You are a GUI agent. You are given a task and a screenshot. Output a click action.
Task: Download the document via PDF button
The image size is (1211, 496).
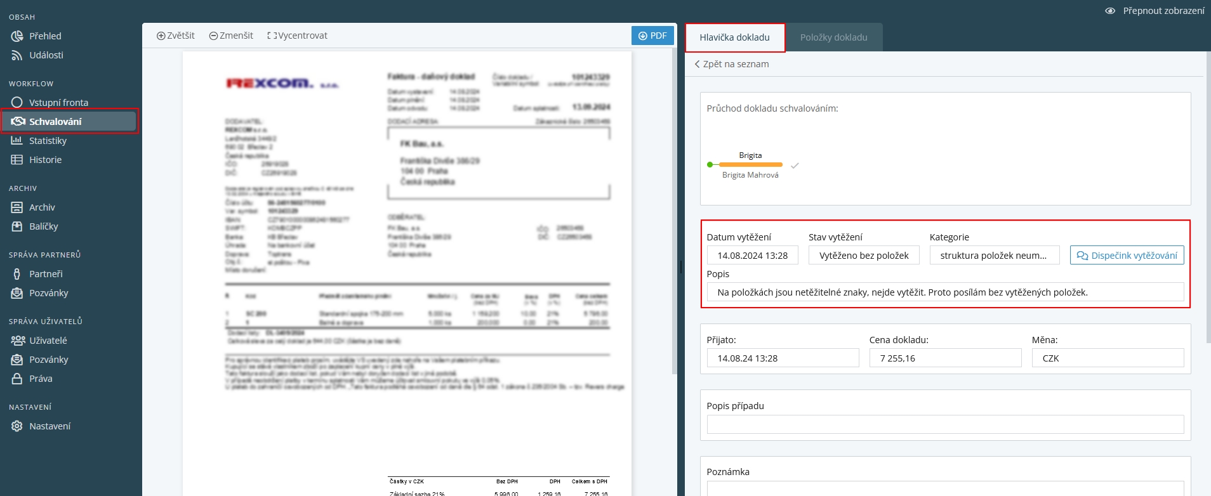click(x=652, y=36)
